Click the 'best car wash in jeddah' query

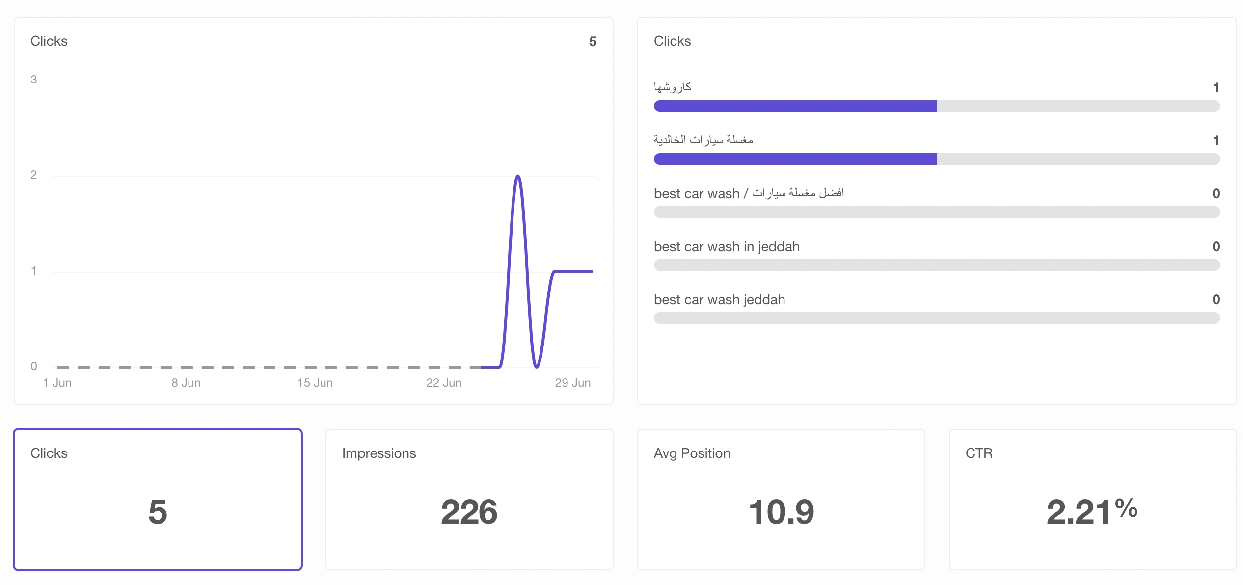coord(727,246)
